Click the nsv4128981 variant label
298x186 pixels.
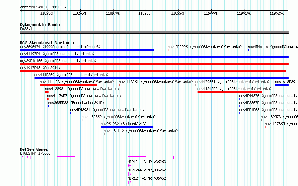[82, 89]
